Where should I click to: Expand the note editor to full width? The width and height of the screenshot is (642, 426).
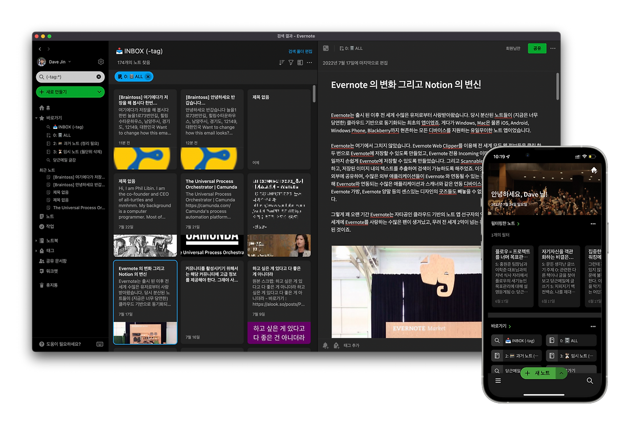point(326,48)
